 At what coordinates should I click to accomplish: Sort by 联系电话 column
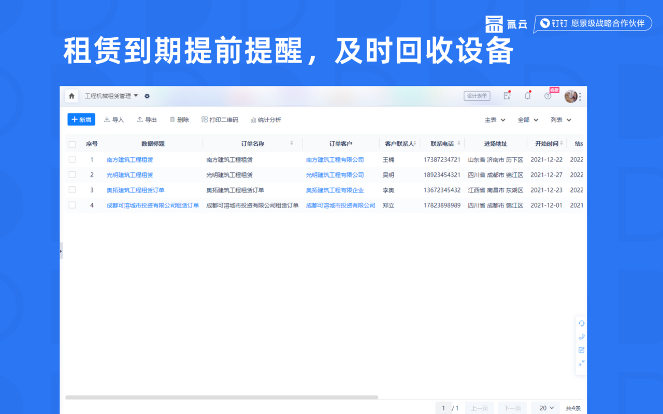coord(459,143)
